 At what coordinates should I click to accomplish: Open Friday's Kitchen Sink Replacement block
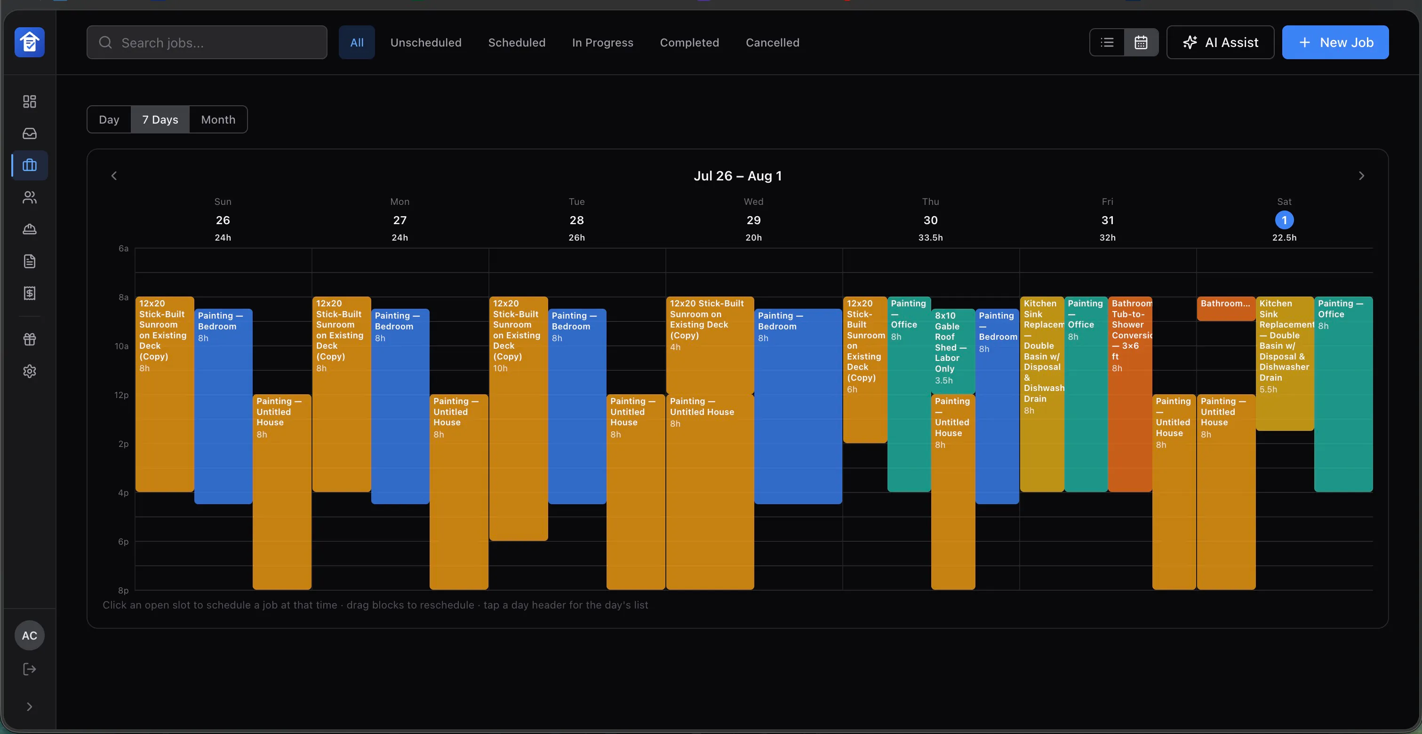pos(1042,394)
